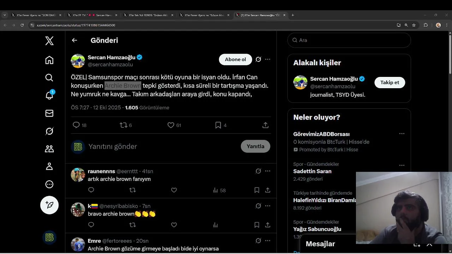
Task: Open options for Sadettin Saran trend
Action: [402, 165]
